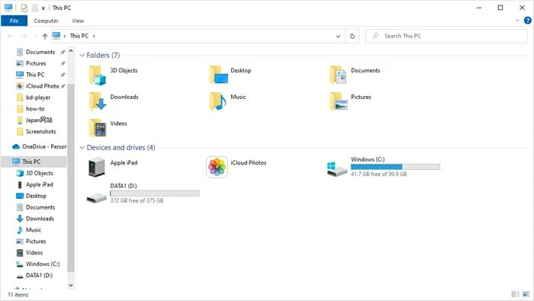The image size is (534, 301).
Task: Click the navigation pane scrollbar thumb
Action: (x=71, y=178)
